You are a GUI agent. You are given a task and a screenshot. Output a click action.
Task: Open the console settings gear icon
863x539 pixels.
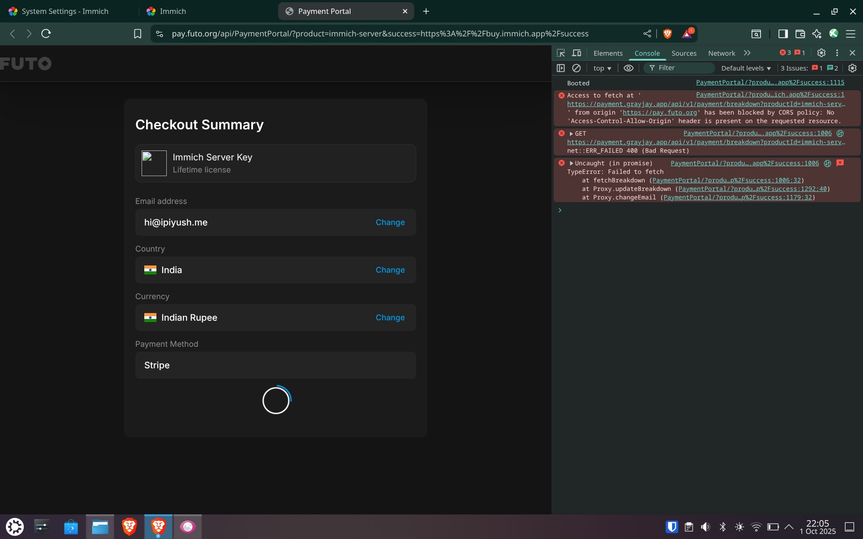tap(852, 68)
